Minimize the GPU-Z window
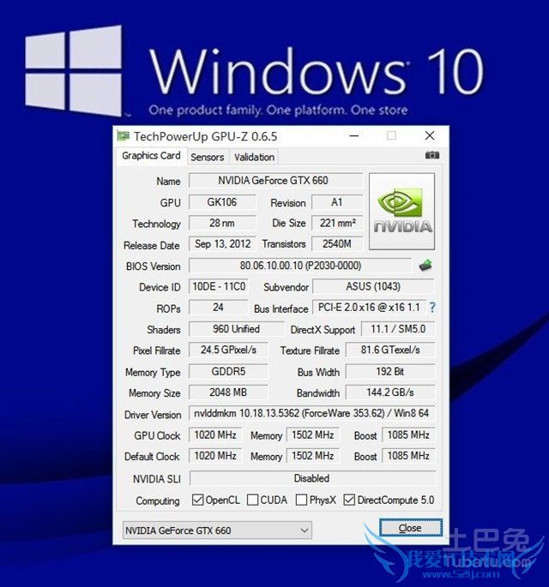 tap(354, 136)
